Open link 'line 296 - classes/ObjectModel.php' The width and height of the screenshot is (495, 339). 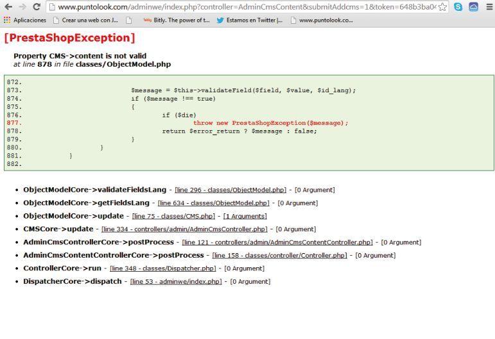(230, 190)
